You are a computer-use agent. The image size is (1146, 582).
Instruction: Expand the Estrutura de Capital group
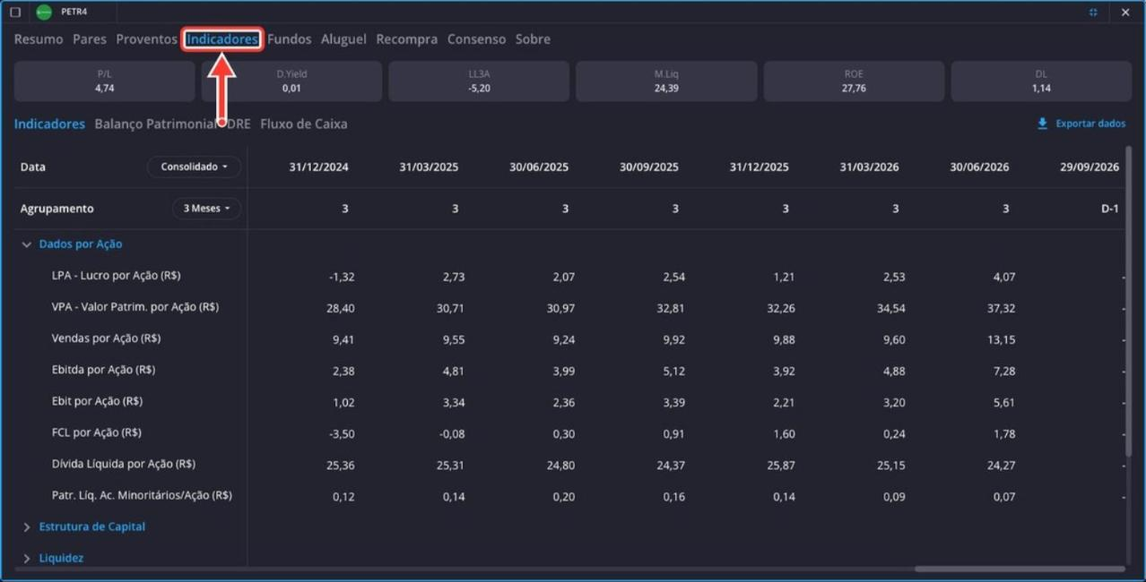[x=27, y=527]
